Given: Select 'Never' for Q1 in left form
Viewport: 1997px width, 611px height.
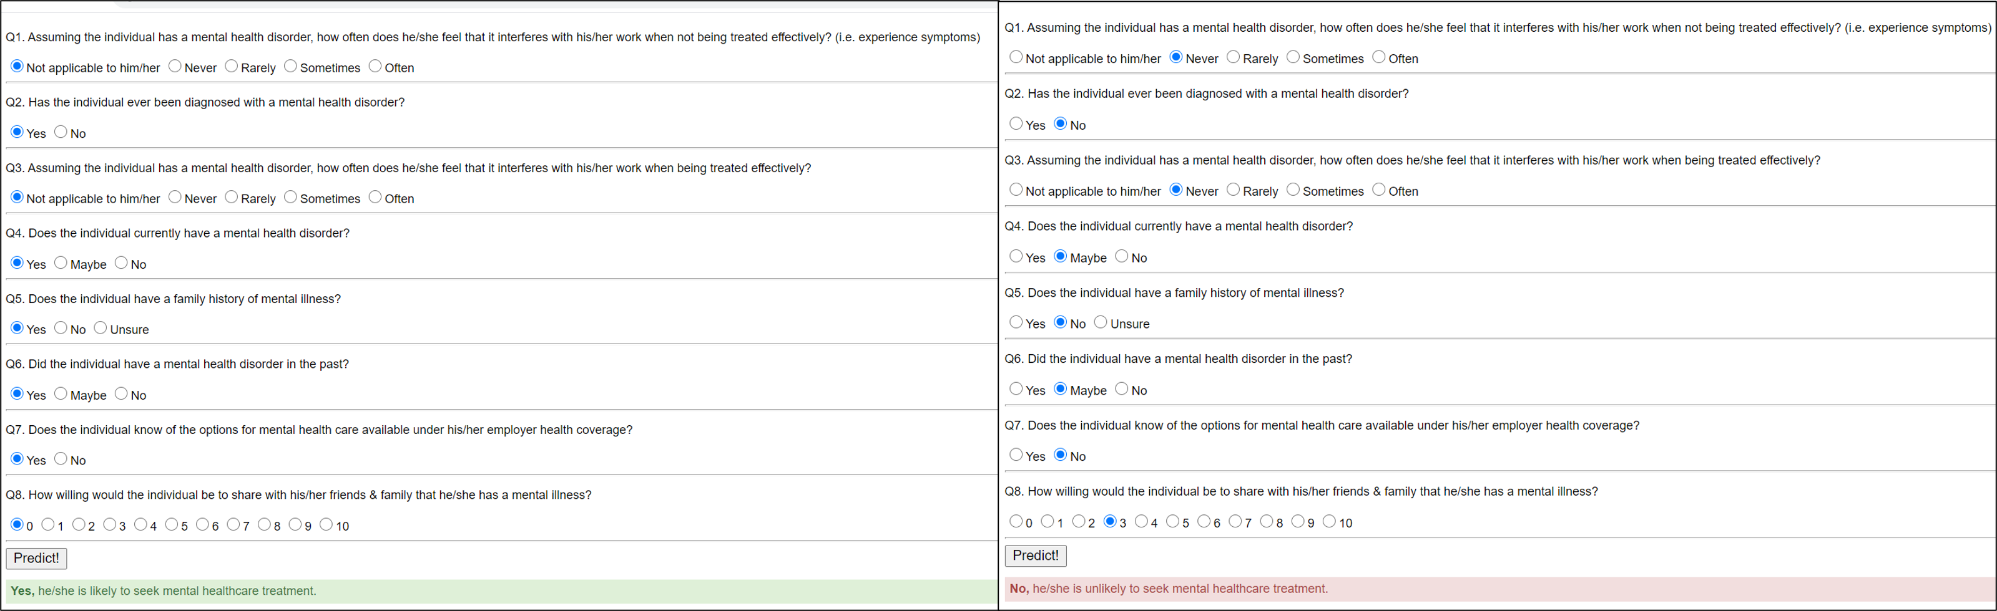Looking at the screenshot, I should [x=175, y=67].
